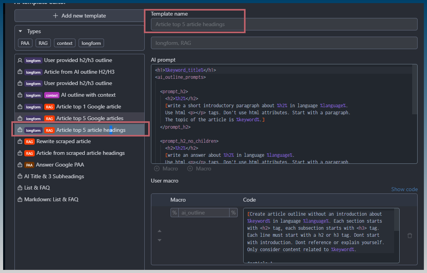
Task: Select Article top 1 Google article template
Action: pos(79,107)
